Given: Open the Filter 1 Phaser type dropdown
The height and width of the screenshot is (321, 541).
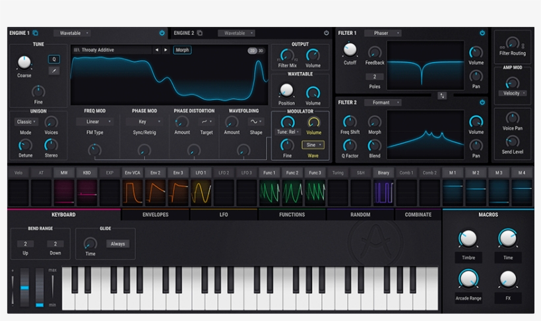Looking at the screenshot, I should click(384, 33).
